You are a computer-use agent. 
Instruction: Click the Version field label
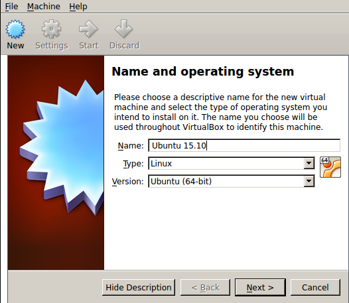128,181
